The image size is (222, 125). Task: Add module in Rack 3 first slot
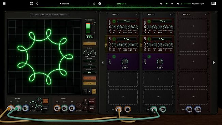point(193,26)
